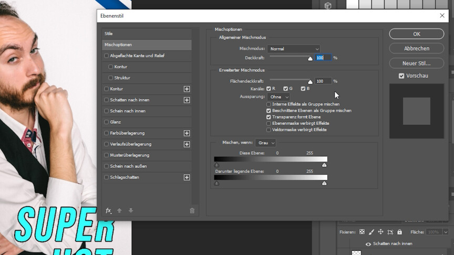Enable the Schein nach außen checkbox

tap(107, 166)
